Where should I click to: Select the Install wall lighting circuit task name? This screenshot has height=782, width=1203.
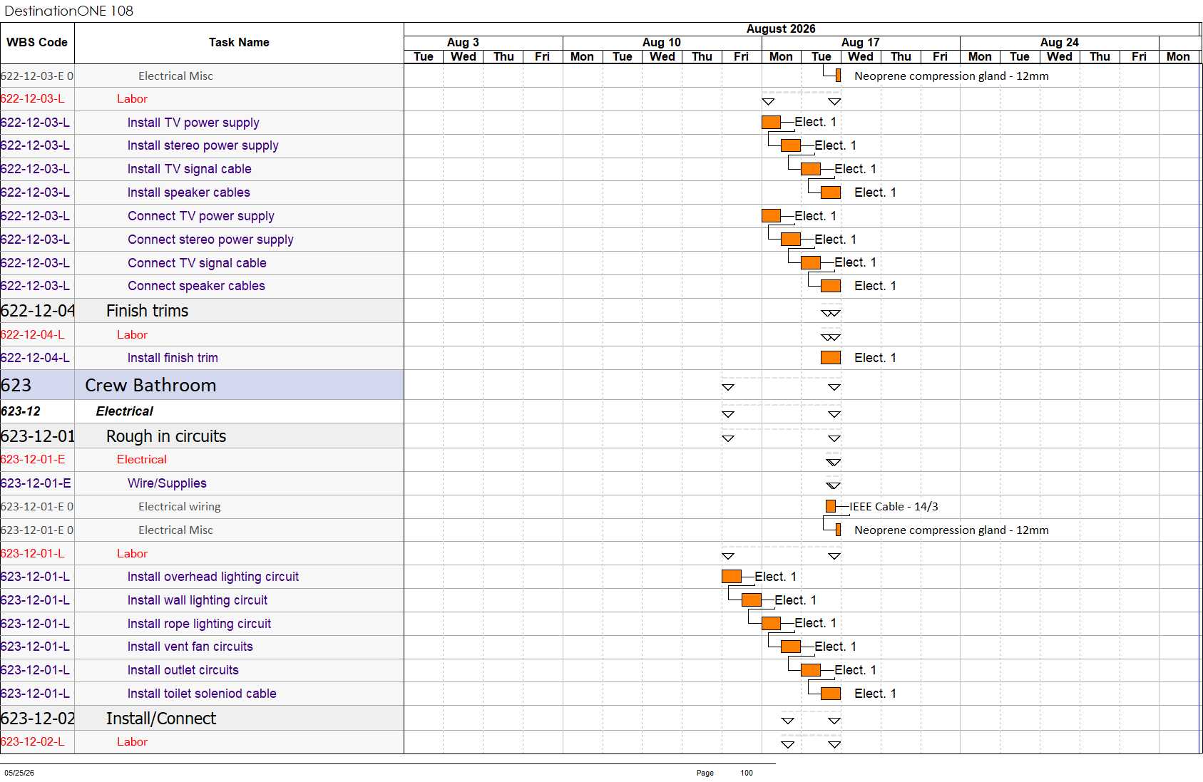pos(198,600)
